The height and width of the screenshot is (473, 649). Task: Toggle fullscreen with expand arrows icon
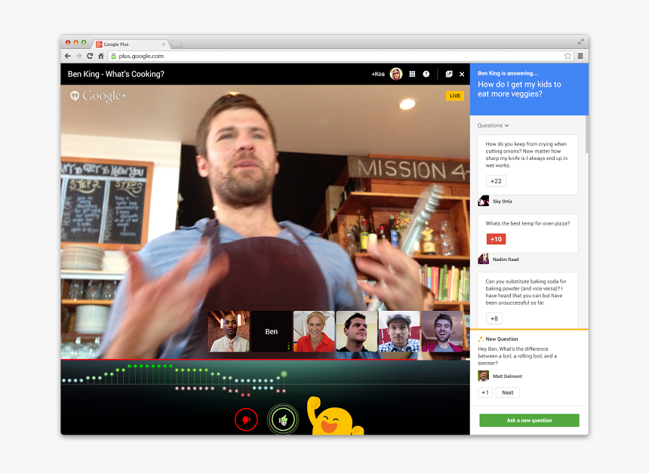[x=581, y=41]
